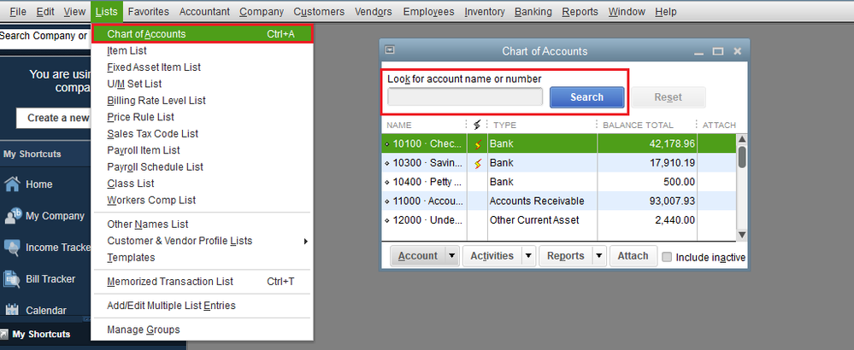Viewport: 854px width, 350px height.
Task: Click the lightning bolt column header icon
Action: pos(477,125)
